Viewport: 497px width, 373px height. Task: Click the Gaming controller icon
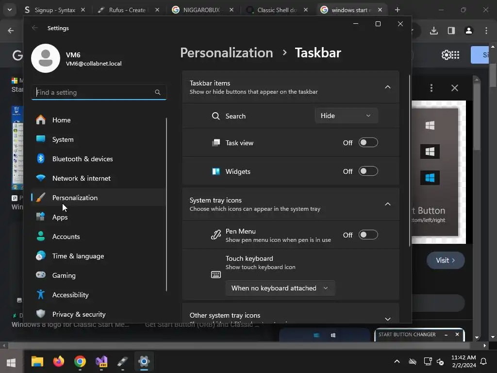tap(41, 275)
